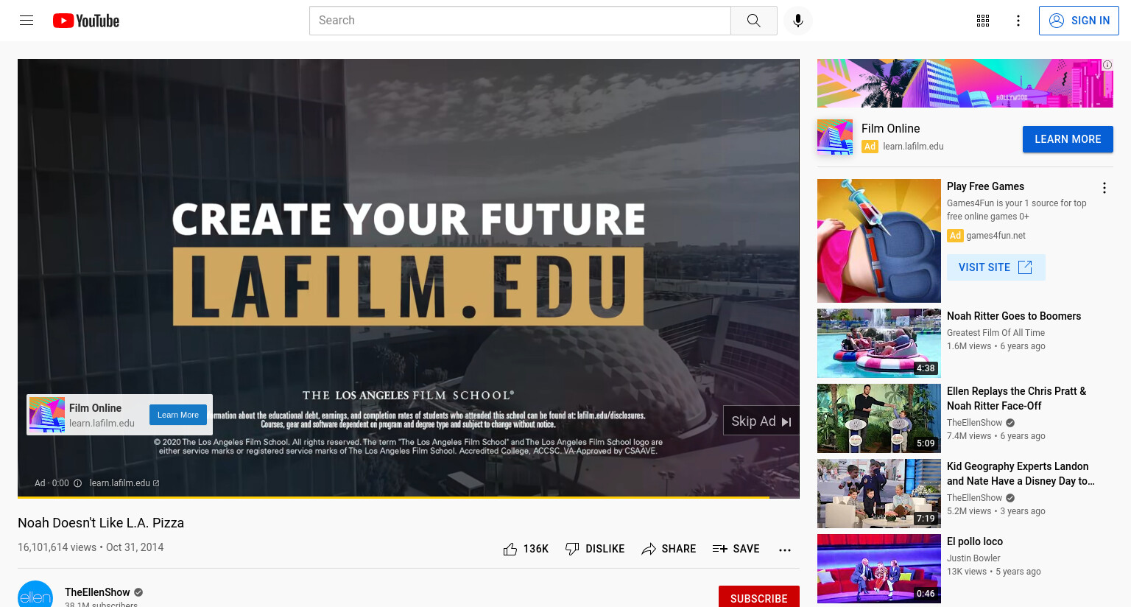Viewport: 1131px width, 607px height.
Task: Open the ad info icon beside Ad 0:00
Action: tap(77, 483)
